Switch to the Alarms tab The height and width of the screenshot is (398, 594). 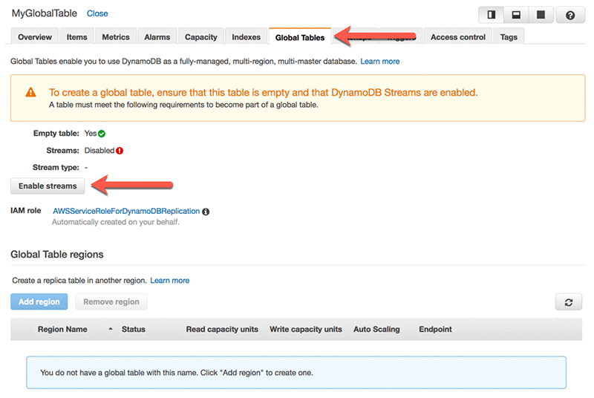point(157,37)
